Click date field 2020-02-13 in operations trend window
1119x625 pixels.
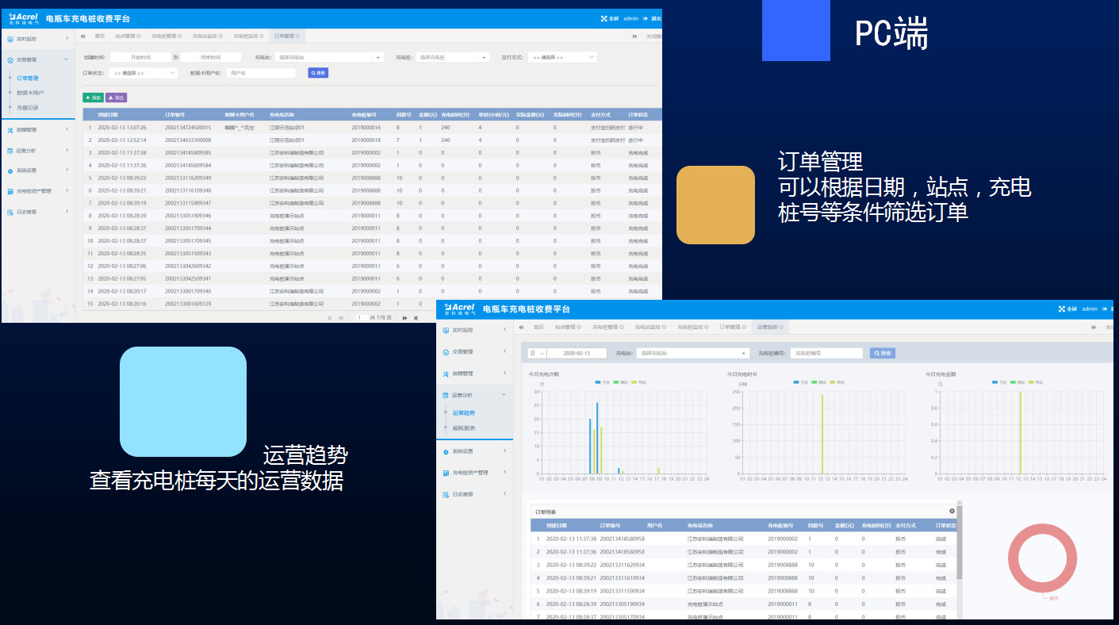577,353
